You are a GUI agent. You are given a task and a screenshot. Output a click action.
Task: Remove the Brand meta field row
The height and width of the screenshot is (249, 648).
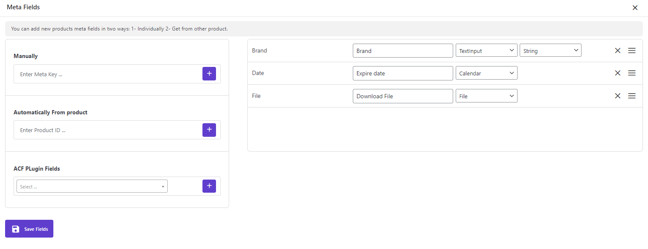pyautogui.click(x=618, y=50)
